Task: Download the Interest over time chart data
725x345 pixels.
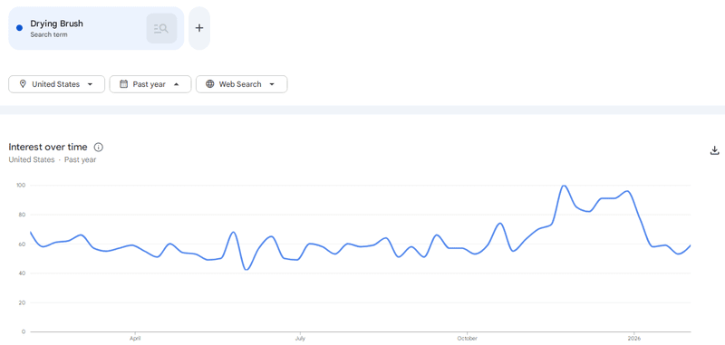Action: 714,150
